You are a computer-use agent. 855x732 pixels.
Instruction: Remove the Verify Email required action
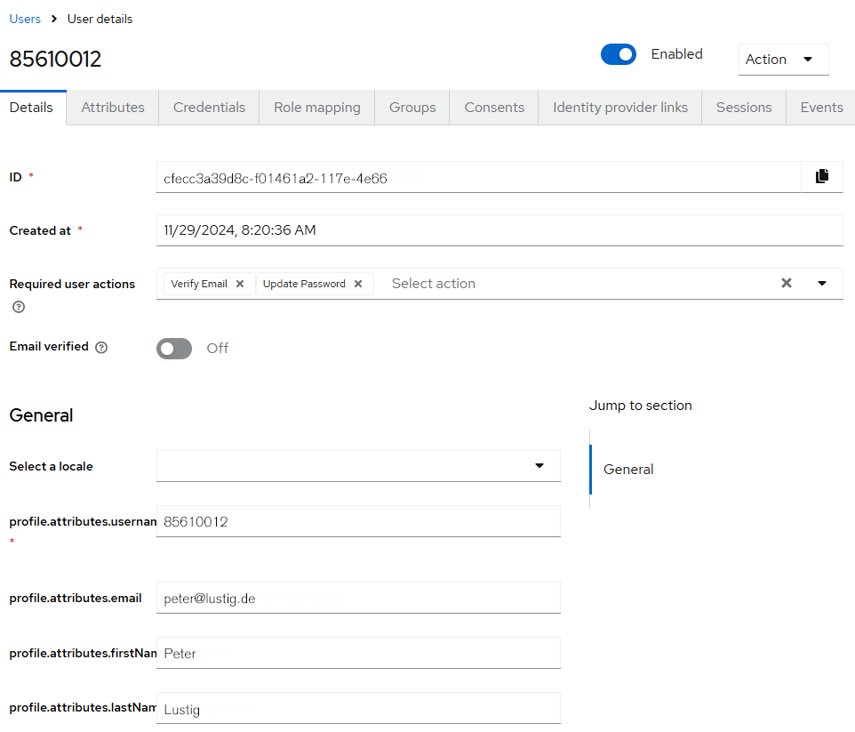click(240, 284)
